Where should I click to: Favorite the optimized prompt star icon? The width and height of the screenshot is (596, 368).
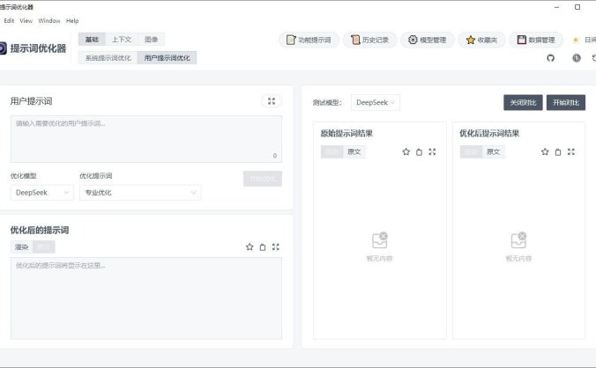pos(250,247)
